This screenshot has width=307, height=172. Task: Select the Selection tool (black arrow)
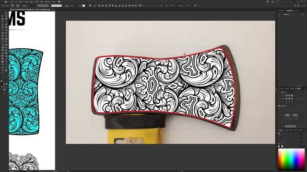pyautogui.click(x=2, y=13)
